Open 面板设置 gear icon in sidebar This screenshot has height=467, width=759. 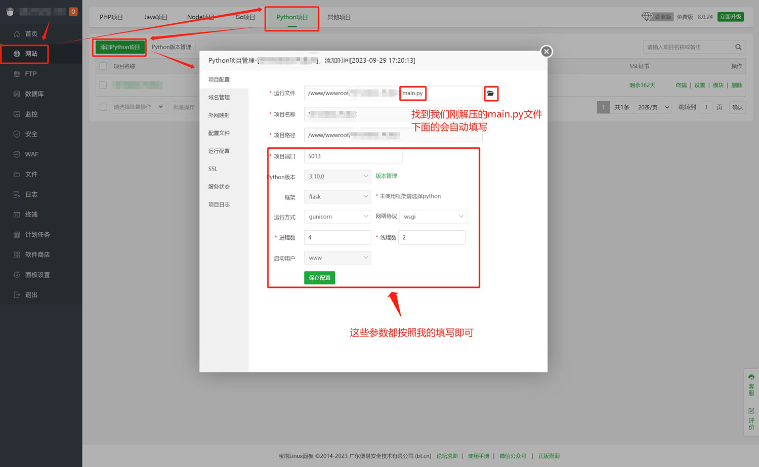click(x=17, y=275)
